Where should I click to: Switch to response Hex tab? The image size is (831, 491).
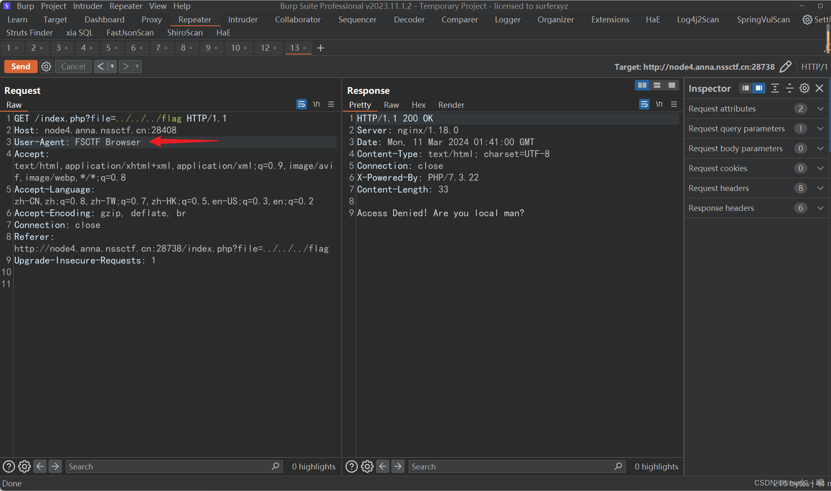pyautogui.click(x=418, y=105)
